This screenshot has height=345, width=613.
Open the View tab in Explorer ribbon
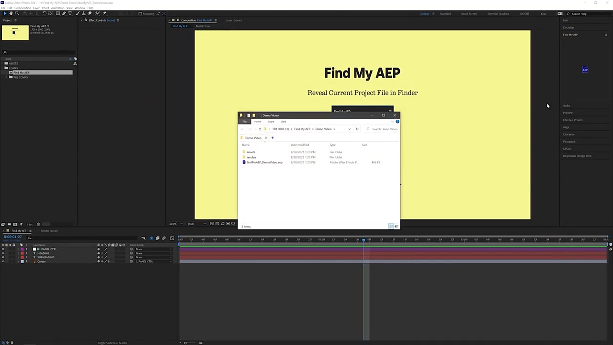pyautogui.click(x=283, y=122)
